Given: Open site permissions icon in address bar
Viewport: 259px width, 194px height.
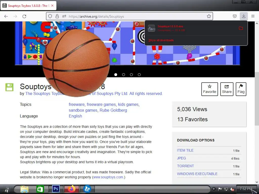Looking at the screenshot, I should click(x=64, y=16).
